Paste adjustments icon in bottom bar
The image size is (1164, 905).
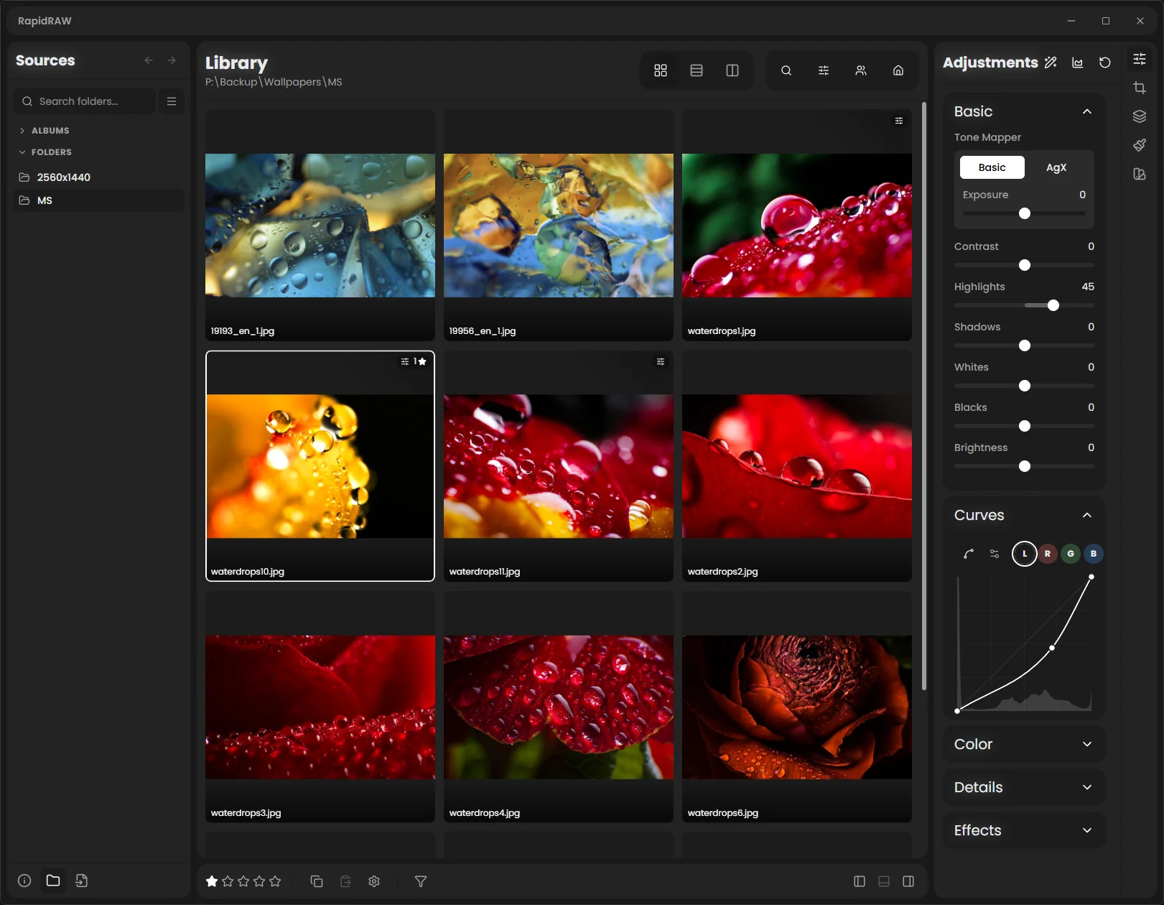[345, 881]
